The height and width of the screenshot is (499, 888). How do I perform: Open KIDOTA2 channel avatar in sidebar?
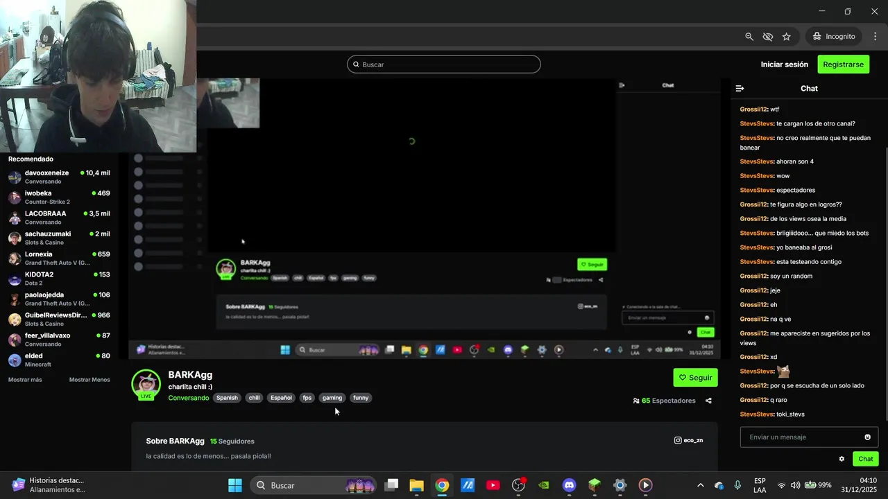[x=15, y=279]
